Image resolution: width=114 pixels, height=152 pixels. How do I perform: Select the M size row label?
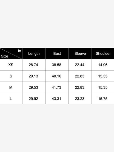click(11, 87)
